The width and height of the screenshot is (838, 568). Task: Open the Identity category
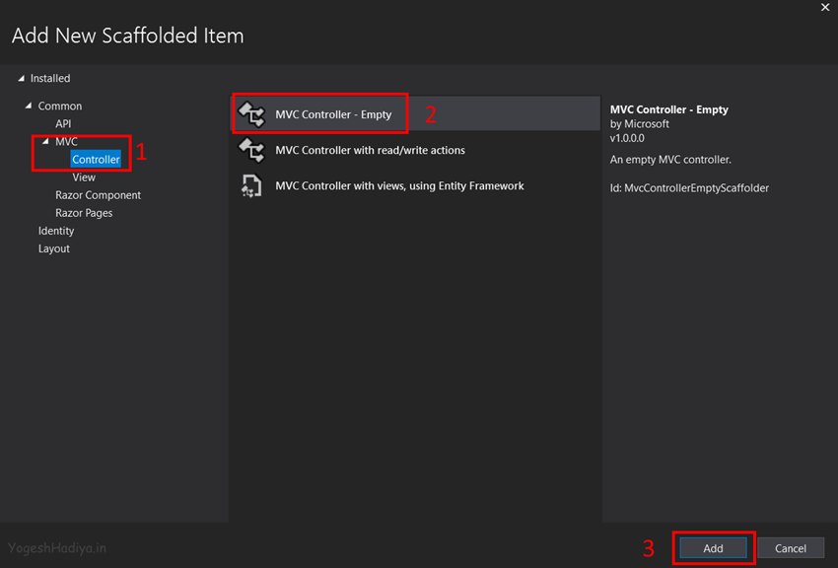pyautogui.click(x=56, y=231)
